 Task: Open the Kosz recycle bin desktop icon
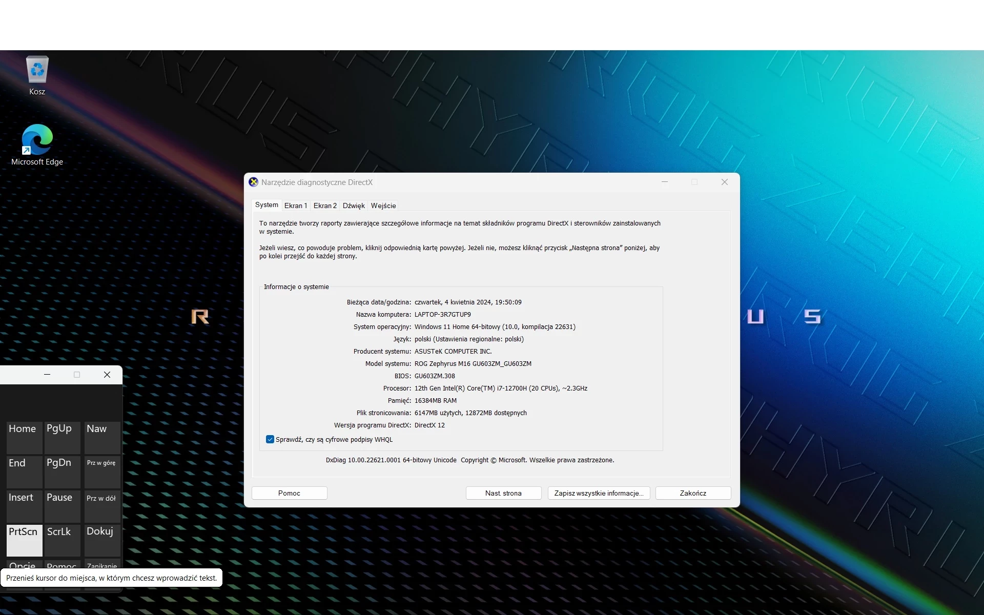point(37,76)
